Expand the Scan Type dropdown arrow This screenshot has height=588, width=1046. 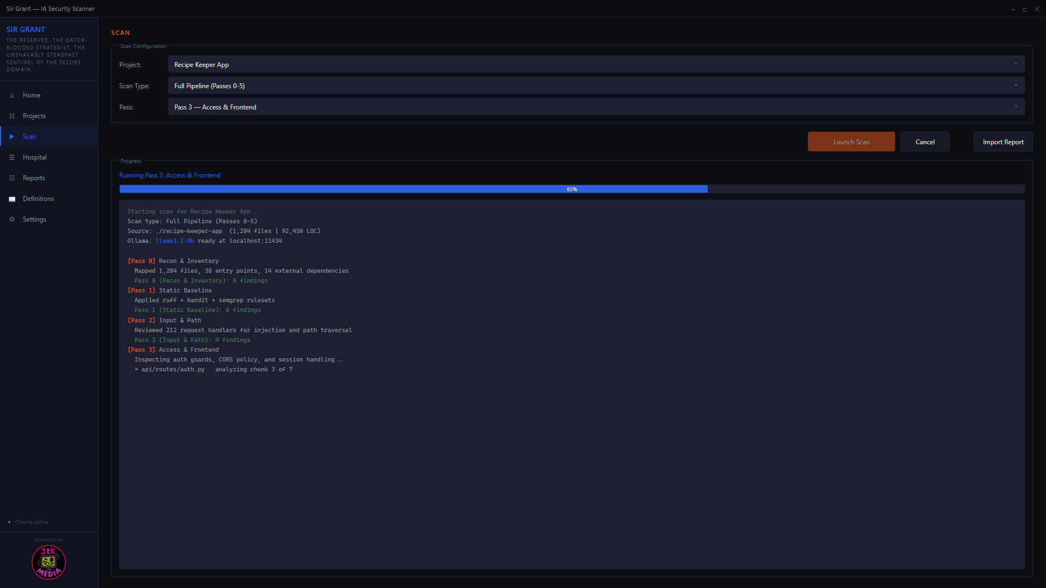click(x=1015, y=85)
